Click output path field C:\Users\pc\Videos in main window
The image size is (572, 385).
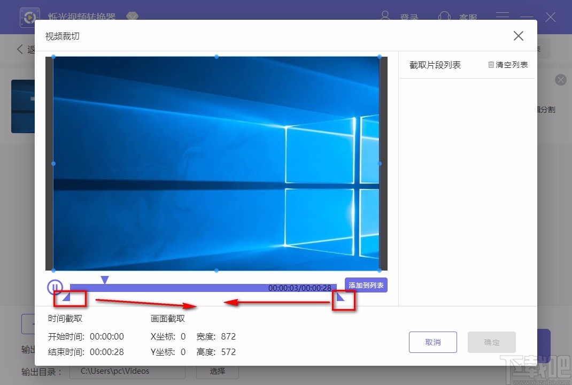pyautogui.click(x=127, y=372)
